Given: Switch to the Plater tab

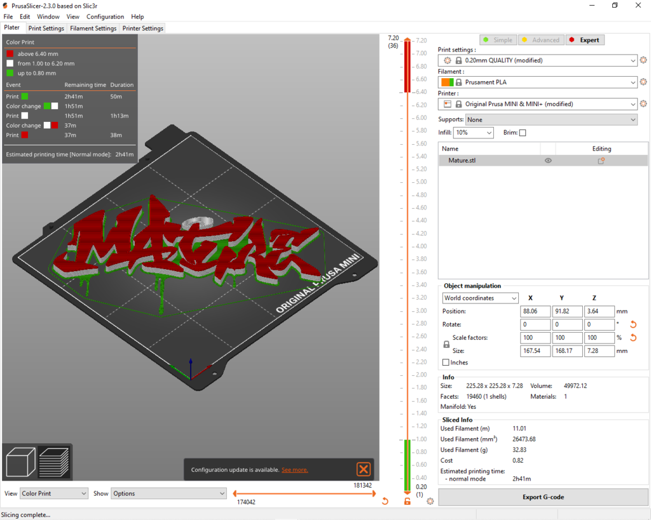Looking at the screenshot, I should pyautogui.click(x=12, y=27).
